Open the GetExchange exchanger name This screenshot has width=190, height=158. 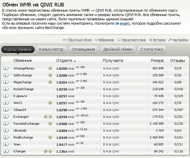click(x=22, y=75)
